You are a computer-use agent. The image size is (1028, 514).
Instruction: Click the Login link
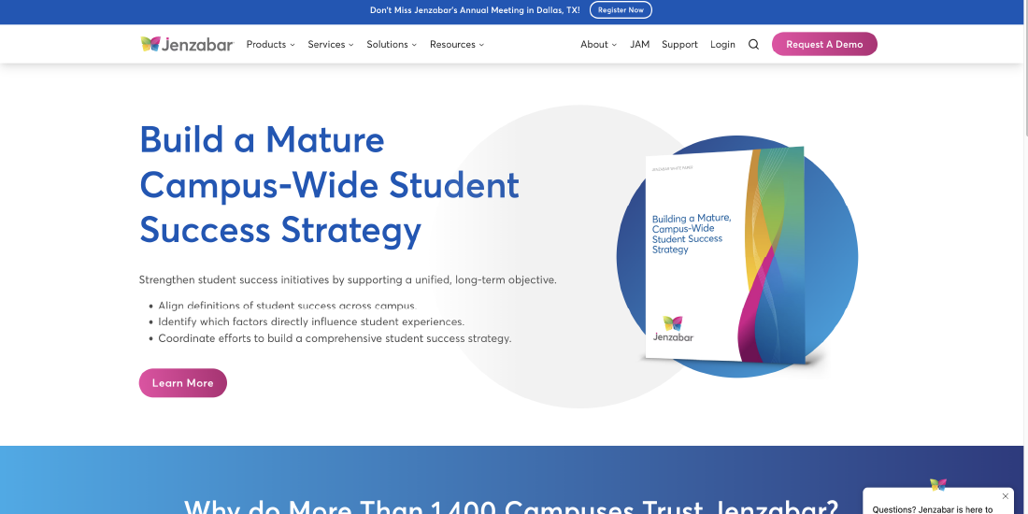pos(722,44)
